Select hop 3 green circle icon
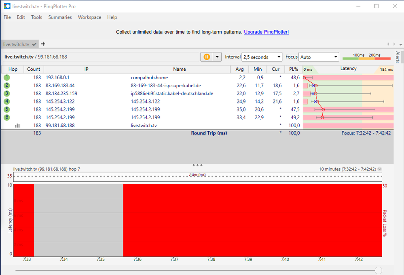404x275 pixels. 7,93
